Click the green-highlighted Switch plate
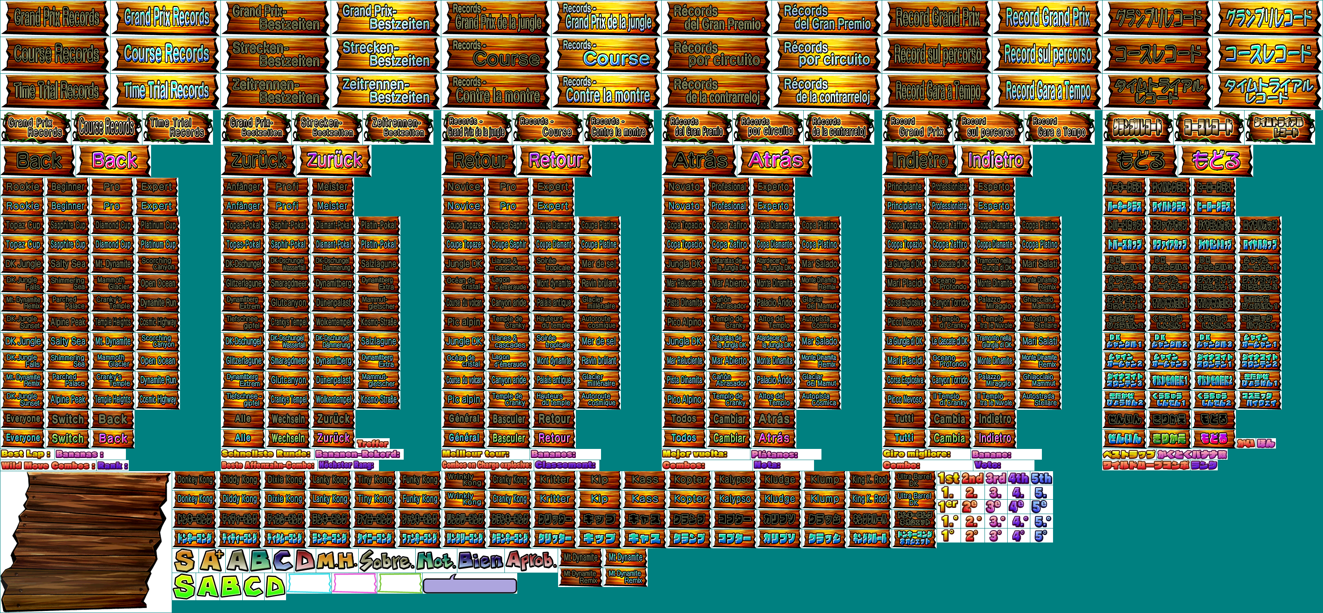Image resolution: width=1323 pixels, height=613 pixels. [x=68, y=439]
